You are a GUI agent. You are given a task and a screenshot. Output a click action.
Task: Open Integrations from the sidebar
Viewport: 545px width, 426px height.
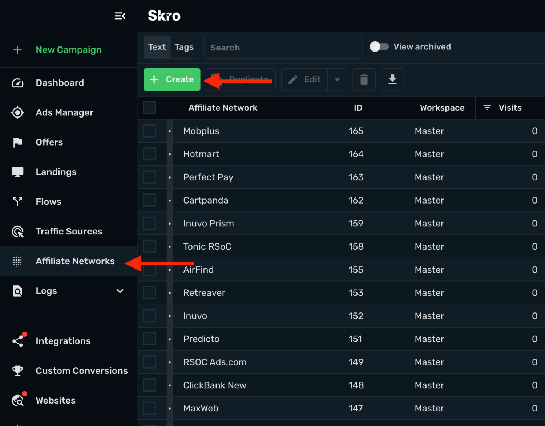(63, 341)
